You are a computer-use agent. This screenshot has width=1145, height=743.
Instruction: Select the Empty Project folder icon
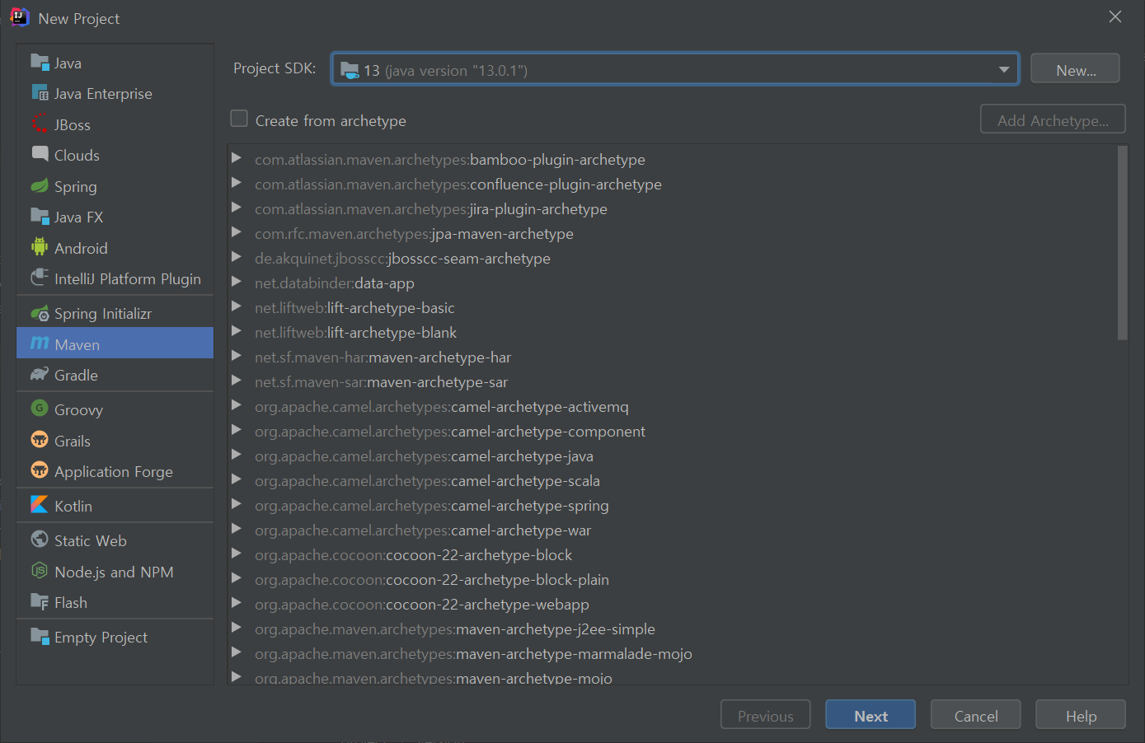click(x=40, y=636)
